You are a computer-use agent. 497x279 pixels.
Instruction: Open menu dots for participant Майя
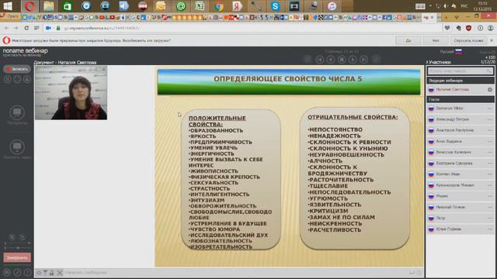tap(490, 196)
